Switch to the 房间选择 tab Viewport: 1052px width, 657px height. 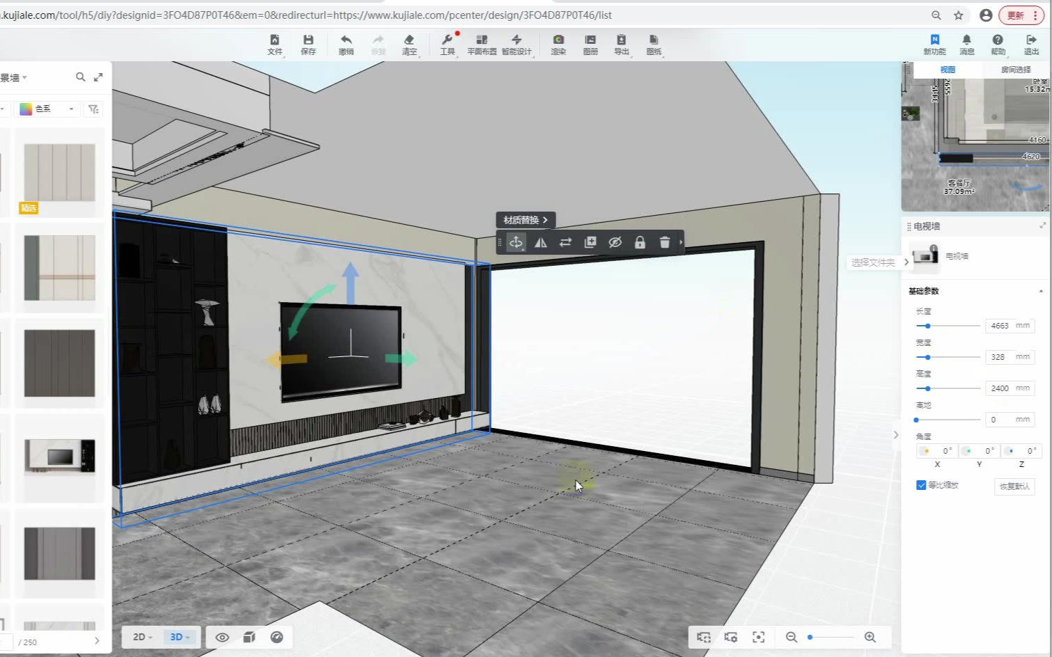pyautogui.click(x=1015, y=70)
